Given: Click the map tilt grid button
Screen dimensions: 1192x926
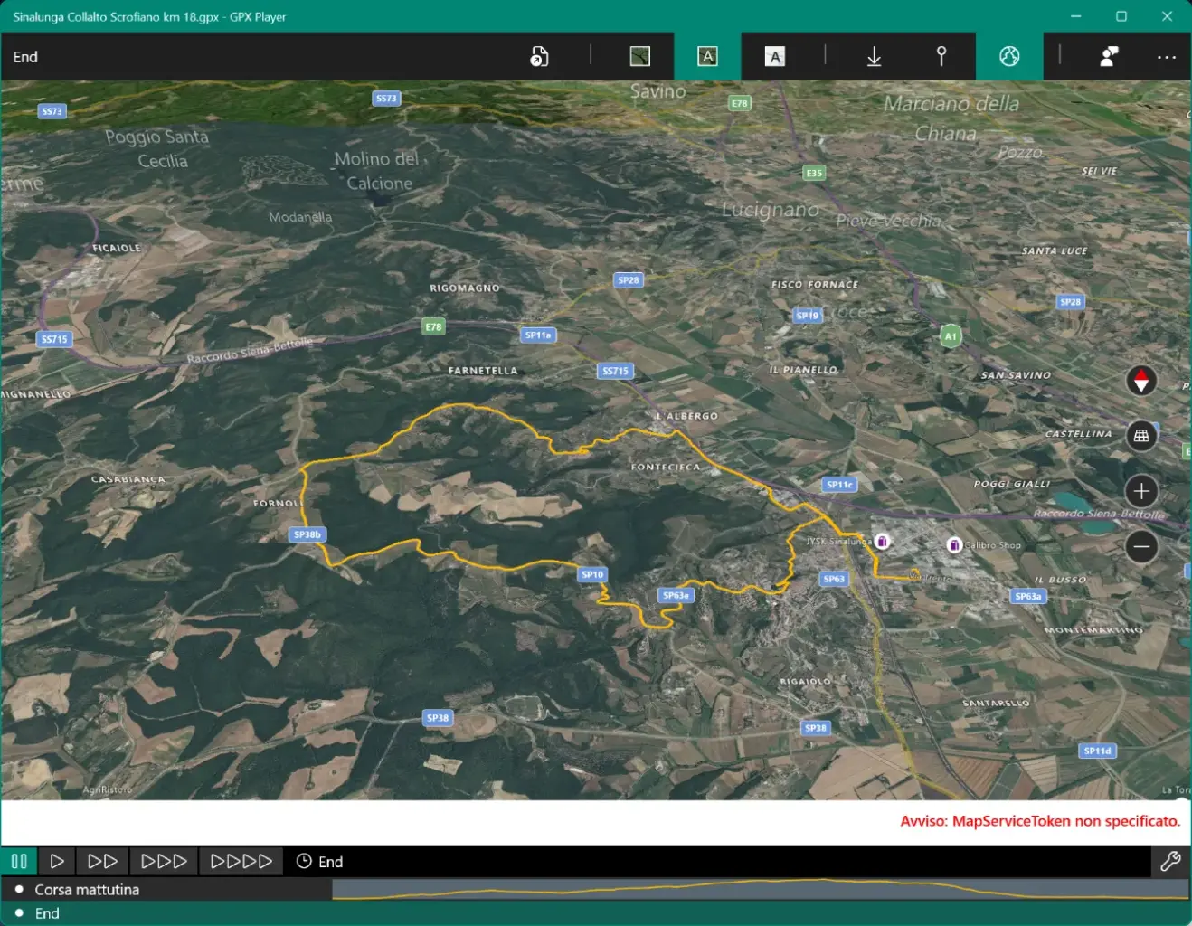Looking at the screenshot, I should coord(1141,436).
